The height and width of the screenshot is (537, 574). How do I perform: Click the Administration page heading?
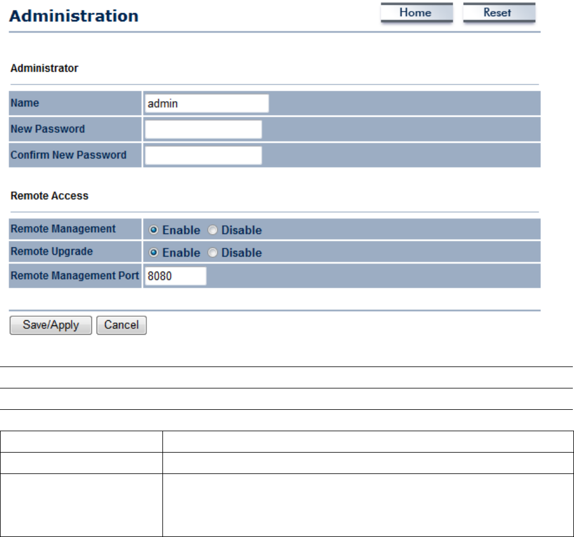(74, 16)
